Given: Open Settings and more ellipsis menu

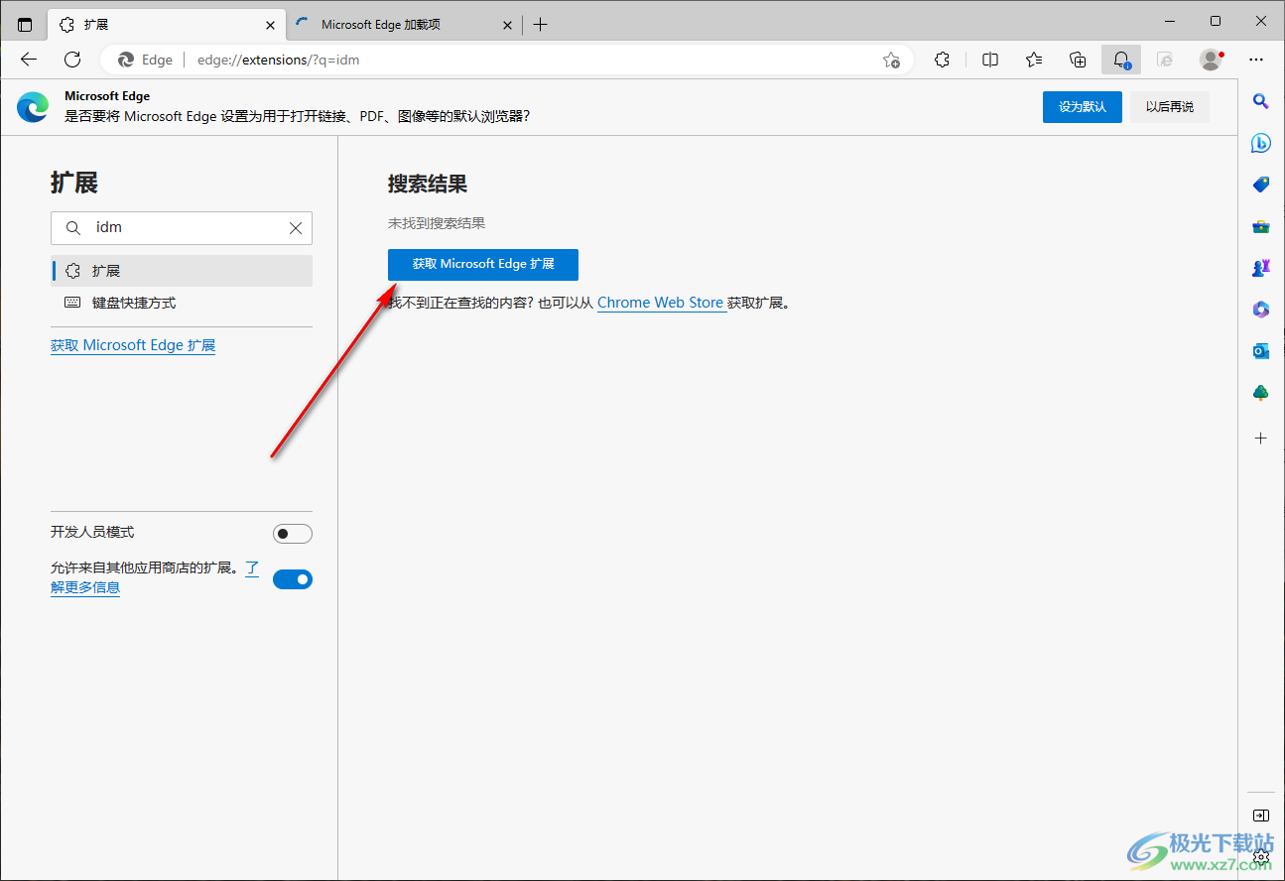Looking at the screenshot, I should pos(1256,60).
